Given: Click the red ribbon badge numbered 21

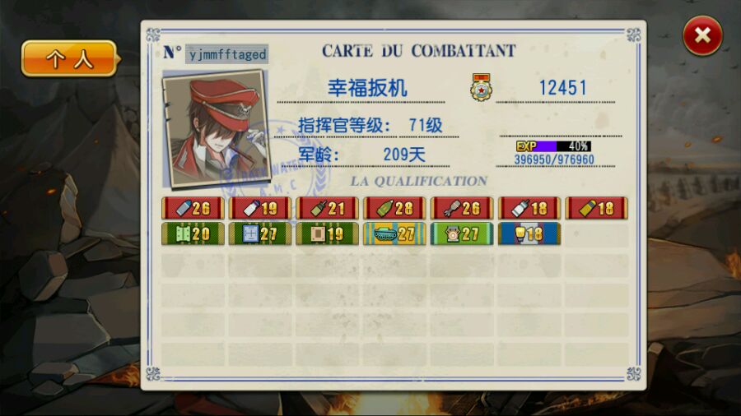Looking at the screenshot, I should (x=327, y=208).
